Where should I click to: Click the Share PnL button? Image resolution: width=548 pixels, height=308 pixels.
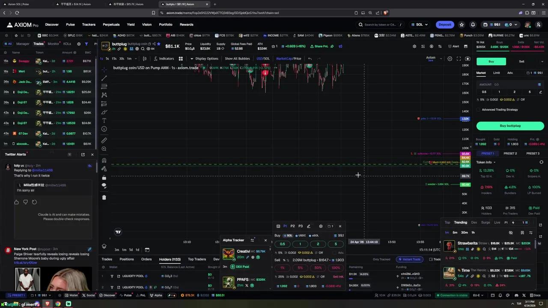(319, 46)
